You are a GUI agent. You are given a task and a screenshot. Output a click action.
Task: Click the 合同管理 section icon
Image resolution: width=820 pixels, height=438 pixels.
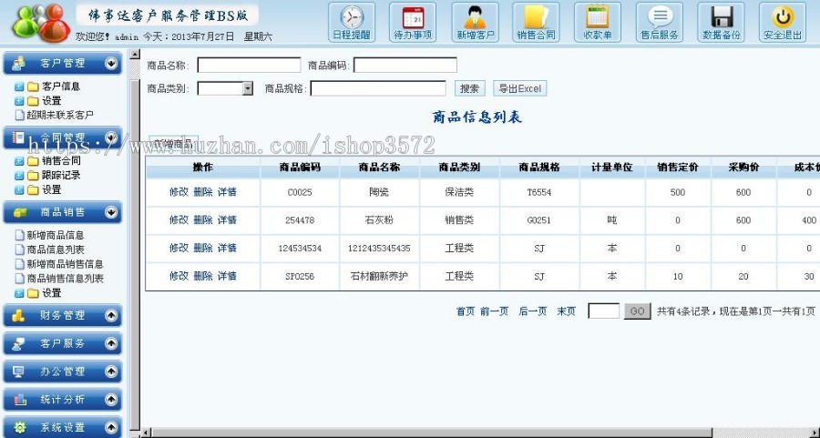19,138
